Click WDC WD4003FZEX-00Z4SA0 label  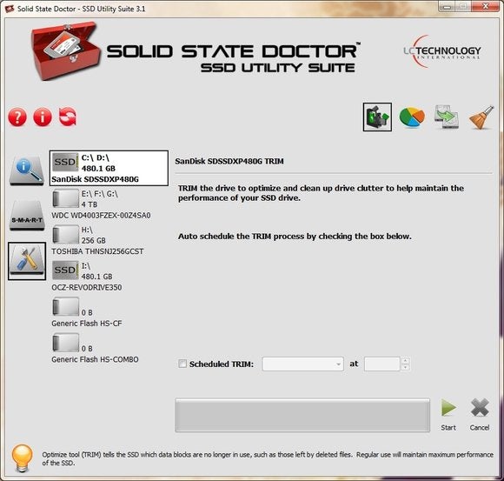click(x=101, y=216)
